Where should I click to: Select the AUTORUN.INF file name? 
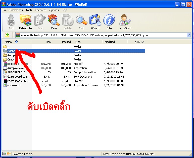click(x=16, y=72)
